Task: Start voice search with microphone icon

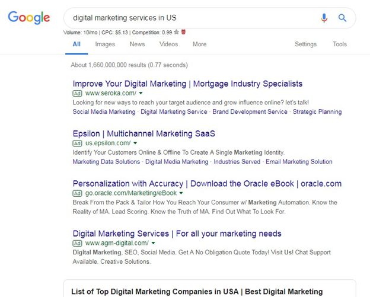Action: tap(324, 18)
